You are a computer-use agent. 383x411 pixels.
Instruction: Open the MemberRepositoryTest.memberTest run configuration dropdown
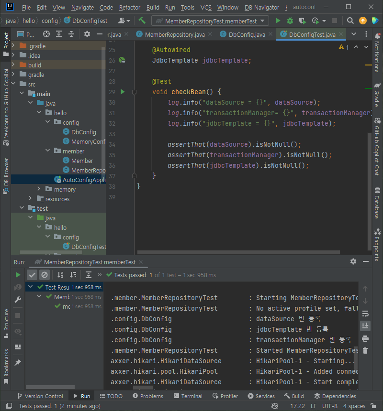[x=211, y=21]
